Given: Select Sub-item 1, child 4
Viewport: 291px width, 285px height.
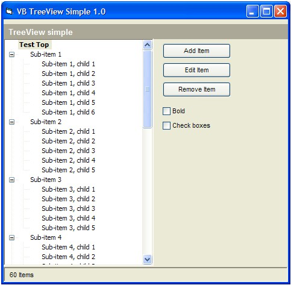Looking at the screenshot, I should [68, 93].
